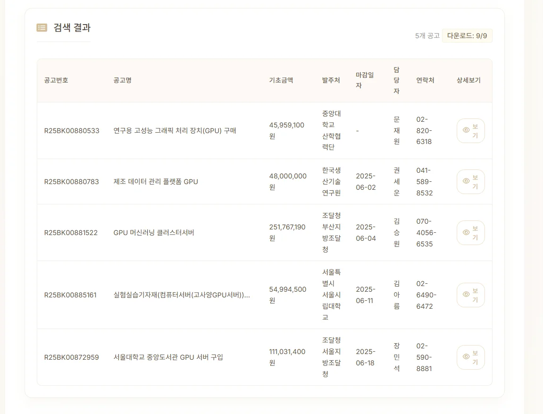Click the agency 서울특별시 서울시립대학교

331,295
